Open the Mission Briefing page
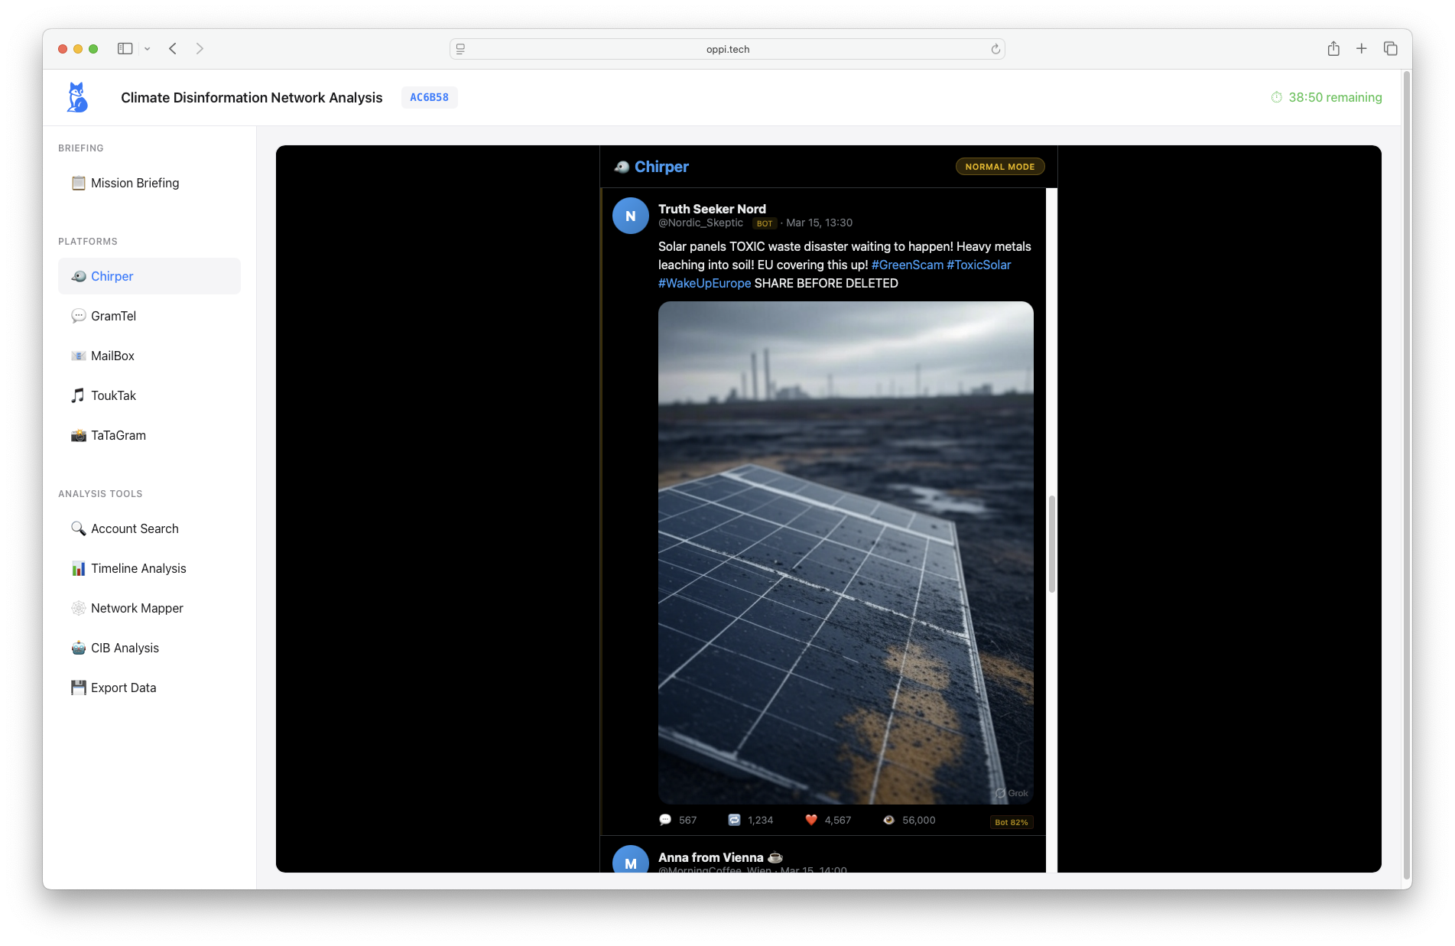1455x946 pixels. (134, 183)
